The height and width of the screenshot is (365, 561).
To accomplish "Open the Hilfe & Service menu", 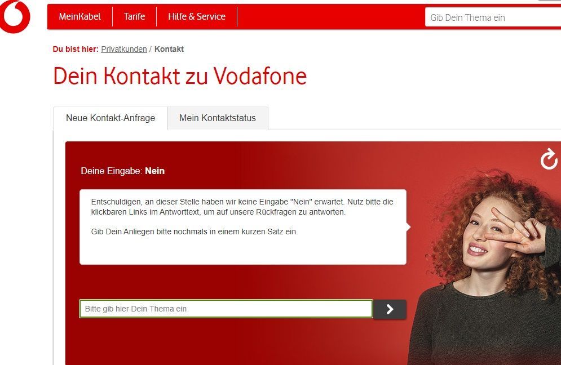I will (x=197, y=16).
